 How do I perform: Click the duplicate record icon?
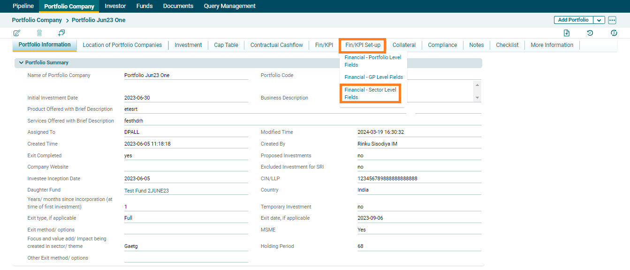pyautogui.click(x=61, y=33)
